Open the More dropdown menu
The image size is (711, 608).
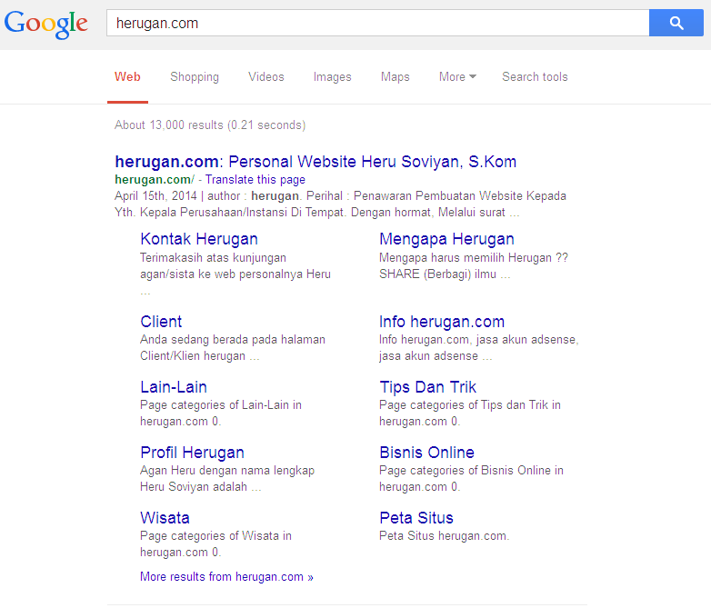tap(456, 77)
